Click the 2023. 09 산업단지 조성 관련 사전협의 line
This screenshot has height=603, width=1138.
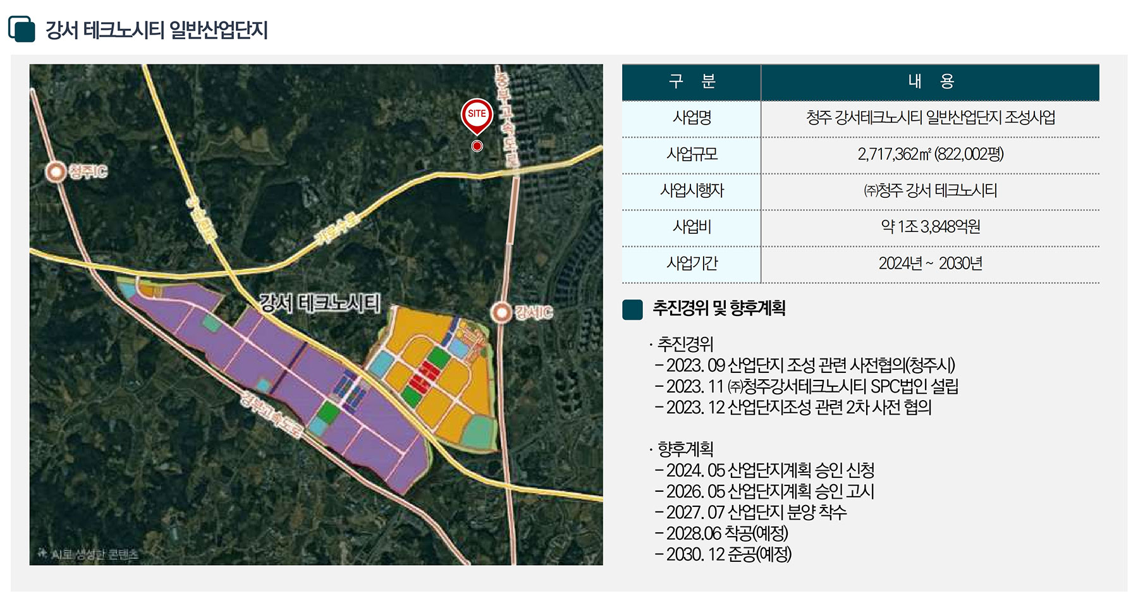click(805, 365)
